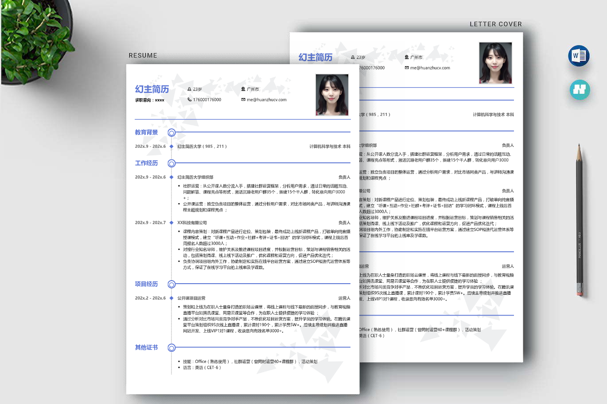607x404 pixels.
Task: Click 广州市 on the front resume
Action: pos(253,89)
